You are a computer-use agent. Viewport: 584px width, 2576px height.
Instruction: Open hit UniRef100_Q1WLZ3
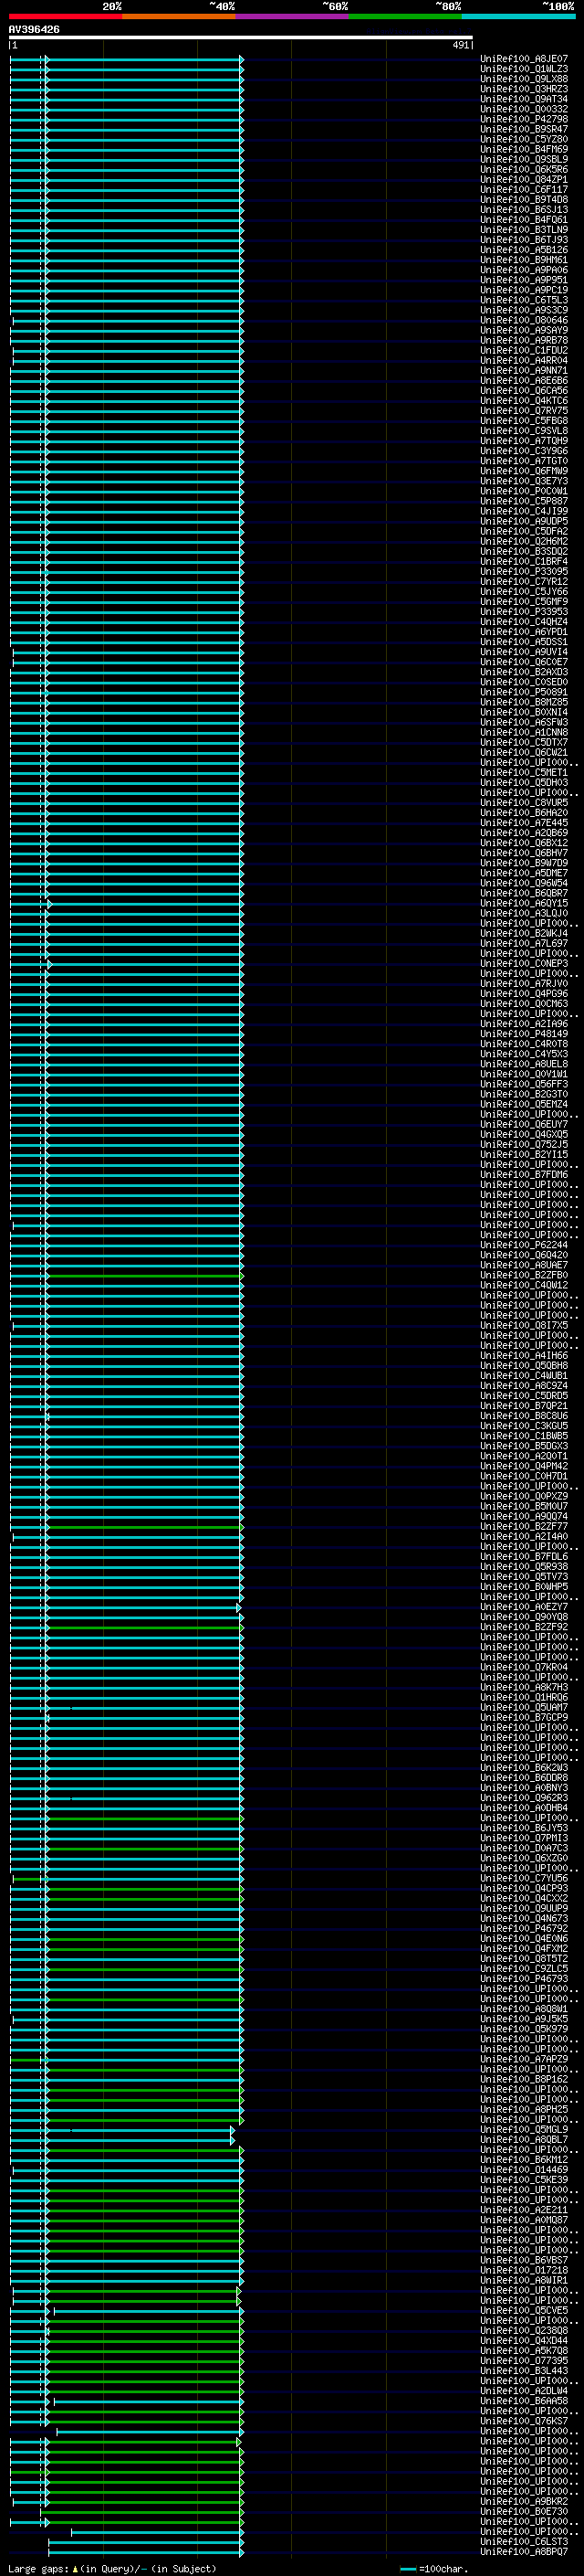point(524,69)
